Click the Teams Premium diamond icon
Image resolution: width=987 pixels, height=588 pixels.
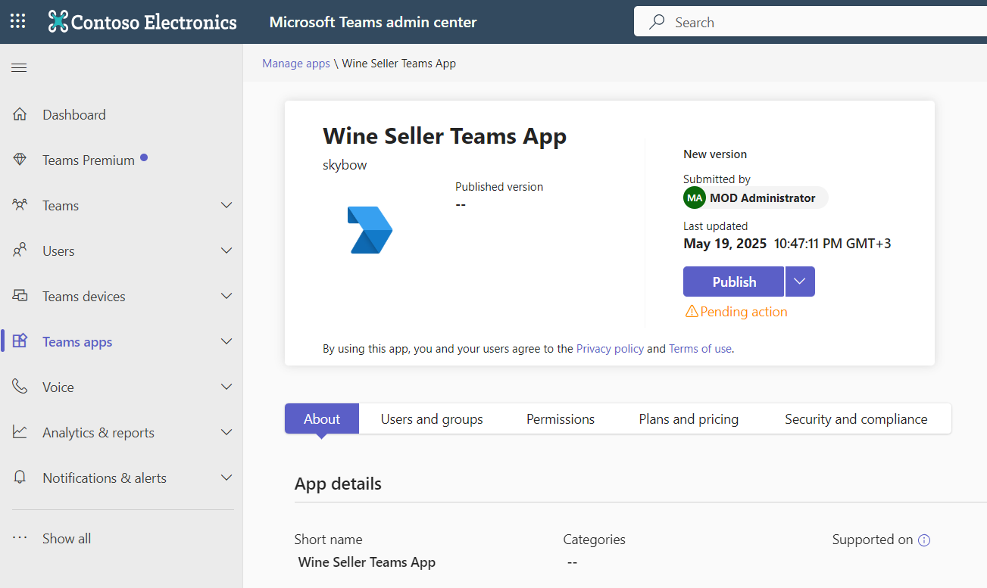(20, 160)
